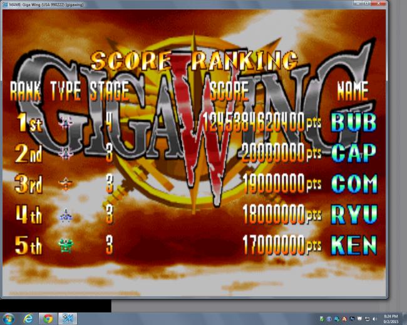
Task: Click the top score 1245384620400pts
Action: 262,122
